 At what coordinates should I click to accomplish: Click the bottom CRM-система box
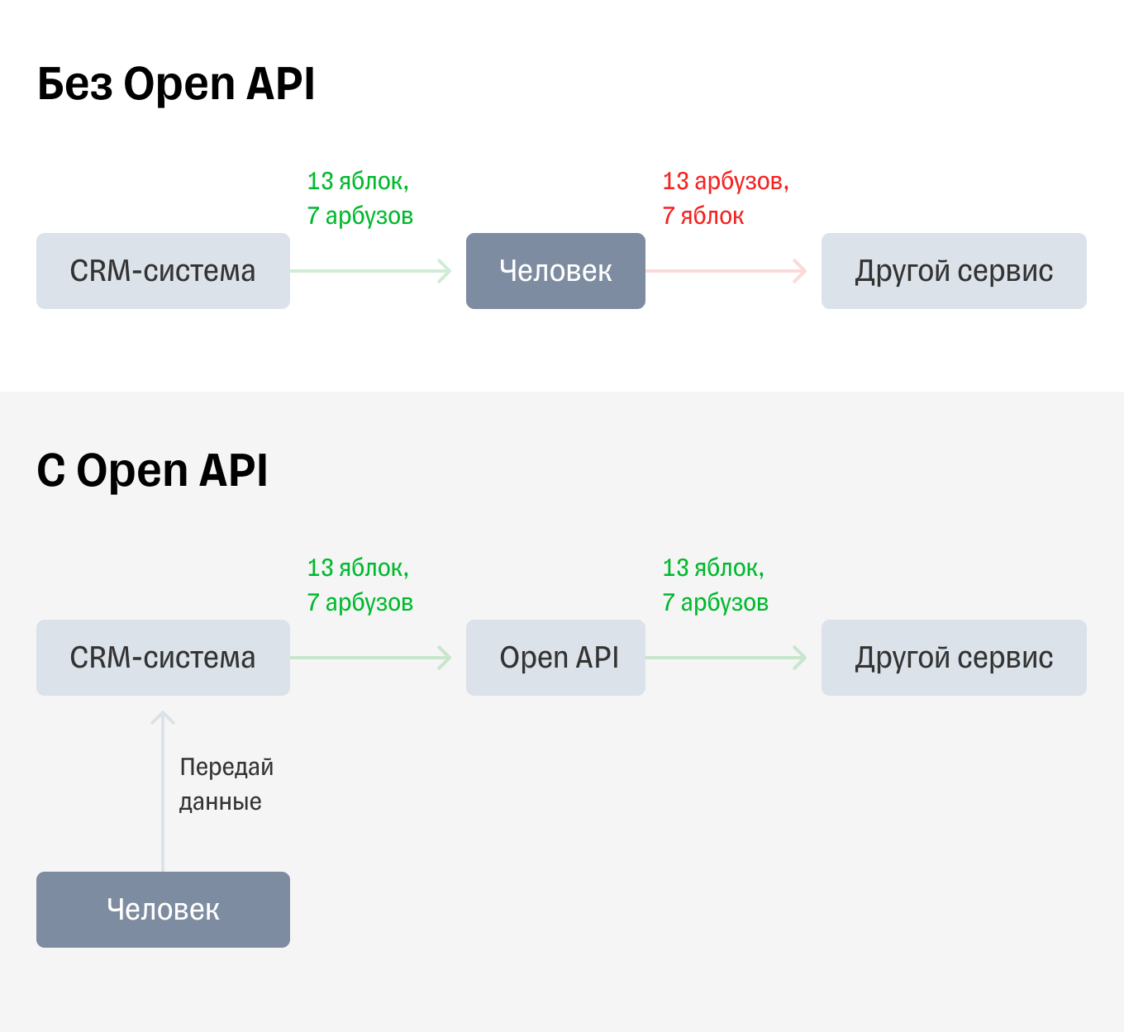163,658
